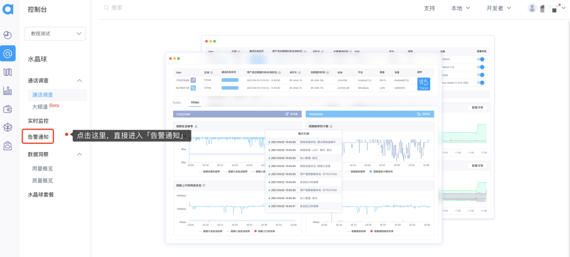
Task: Toggle the switch in the linux version row of back window
Action: (481, 83)
